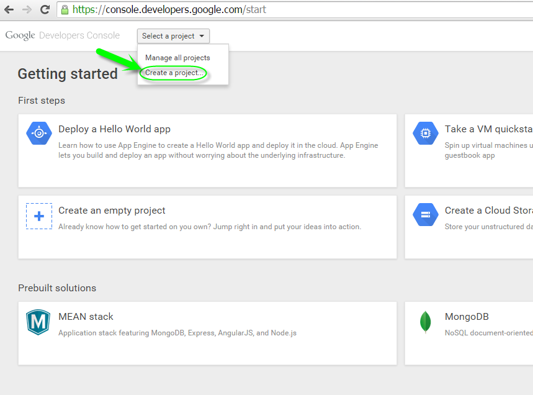533x395 pixels.
Task: Click the MEAN stack solution title
Action: [x=86, y=317]
